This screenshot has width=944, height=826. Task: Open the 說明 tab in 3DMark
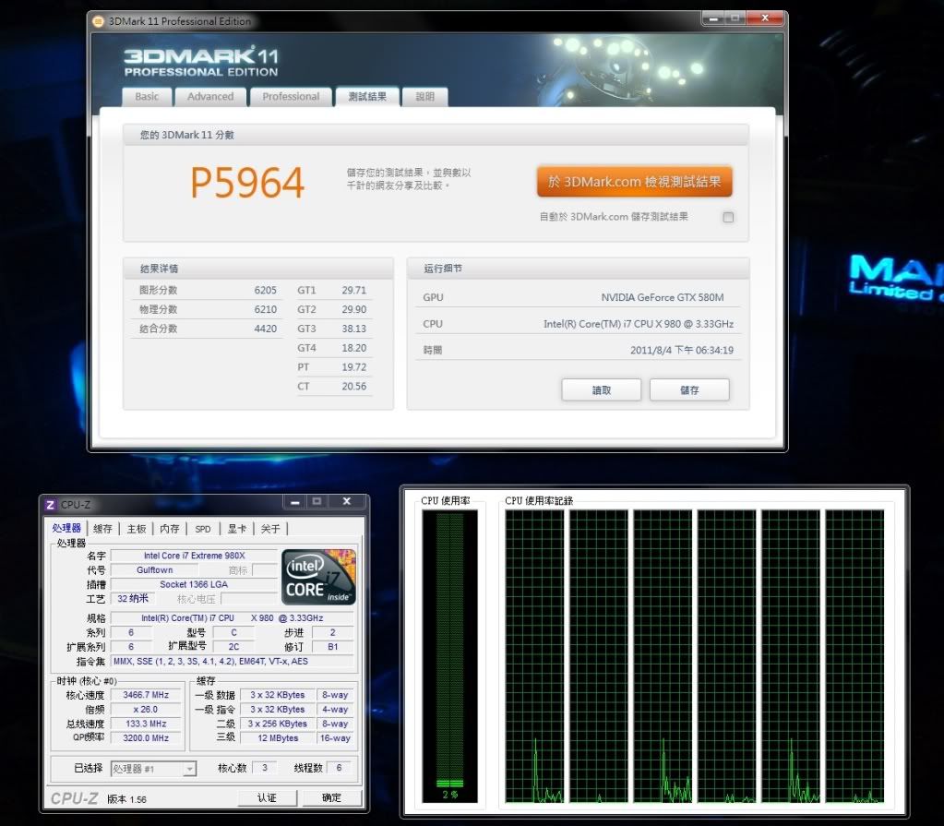coord(425,97)
